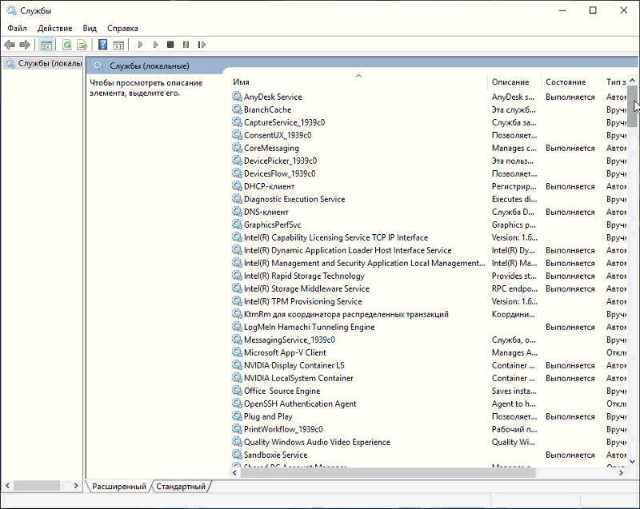Click the gear icon by Microsoft App-V Client
The width and height of the screenshot is (640, 509).
(237, 352)
